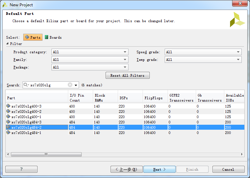Sort by DSPs column header
Screen dimensions: 250x178
pyautogui.click(x=130, y=98)
